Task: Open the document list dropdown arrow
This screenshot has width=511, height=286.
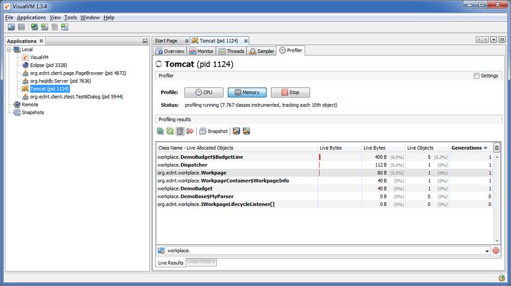Action: coord(494,40)
